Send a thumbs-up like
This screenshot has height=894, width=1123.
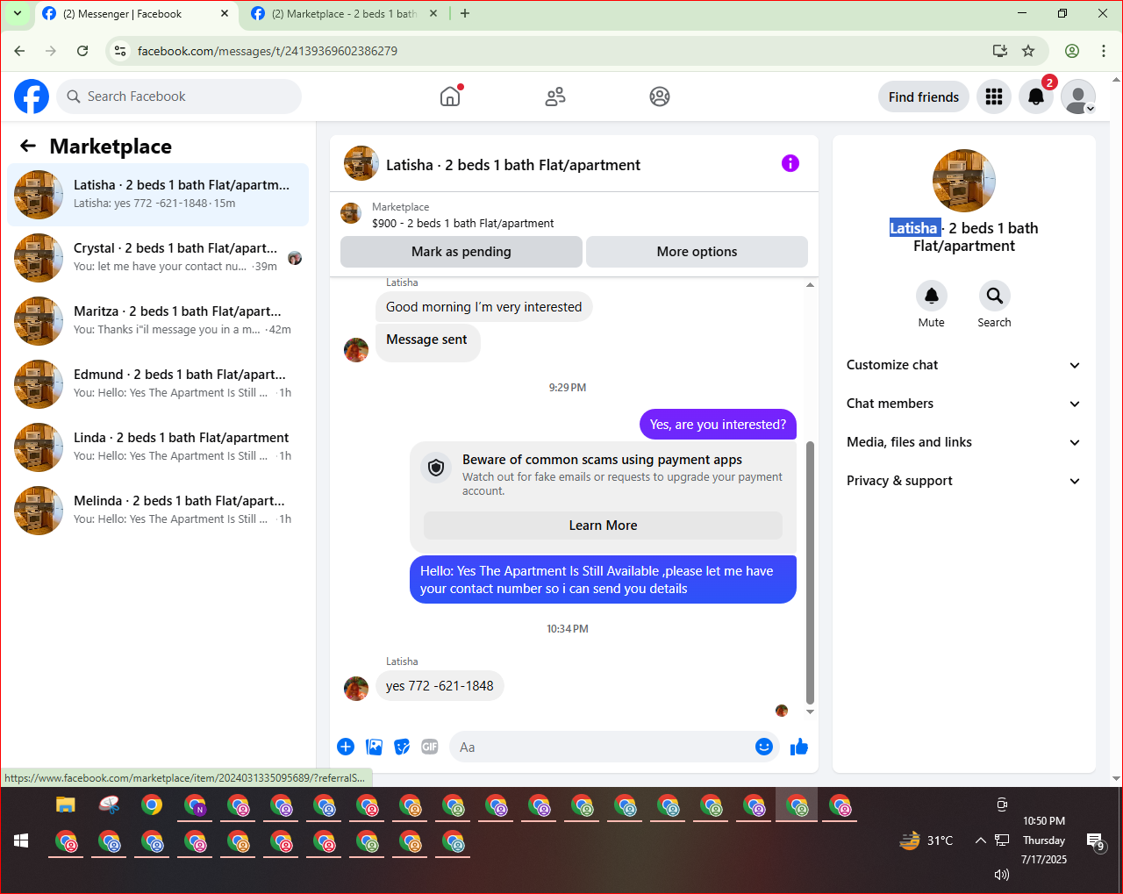tap(799, 747)
